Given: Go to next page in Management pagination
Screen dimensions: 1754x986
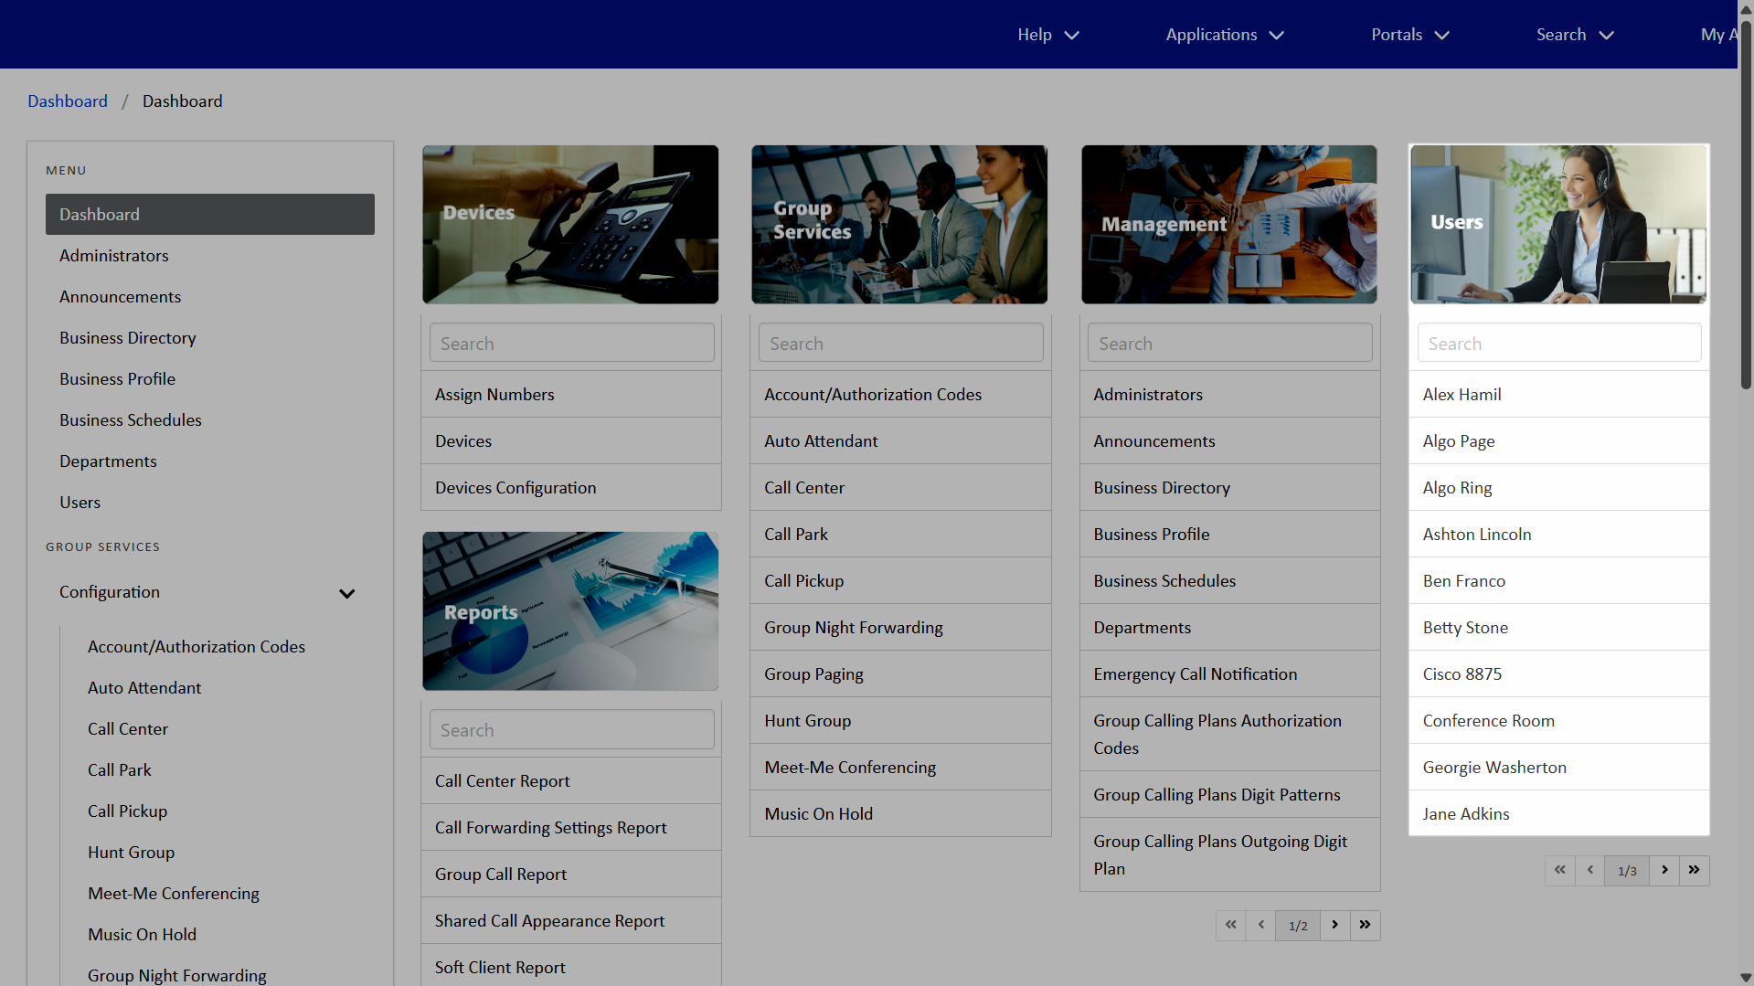Looking at the screenshot, I should 1335,925.
